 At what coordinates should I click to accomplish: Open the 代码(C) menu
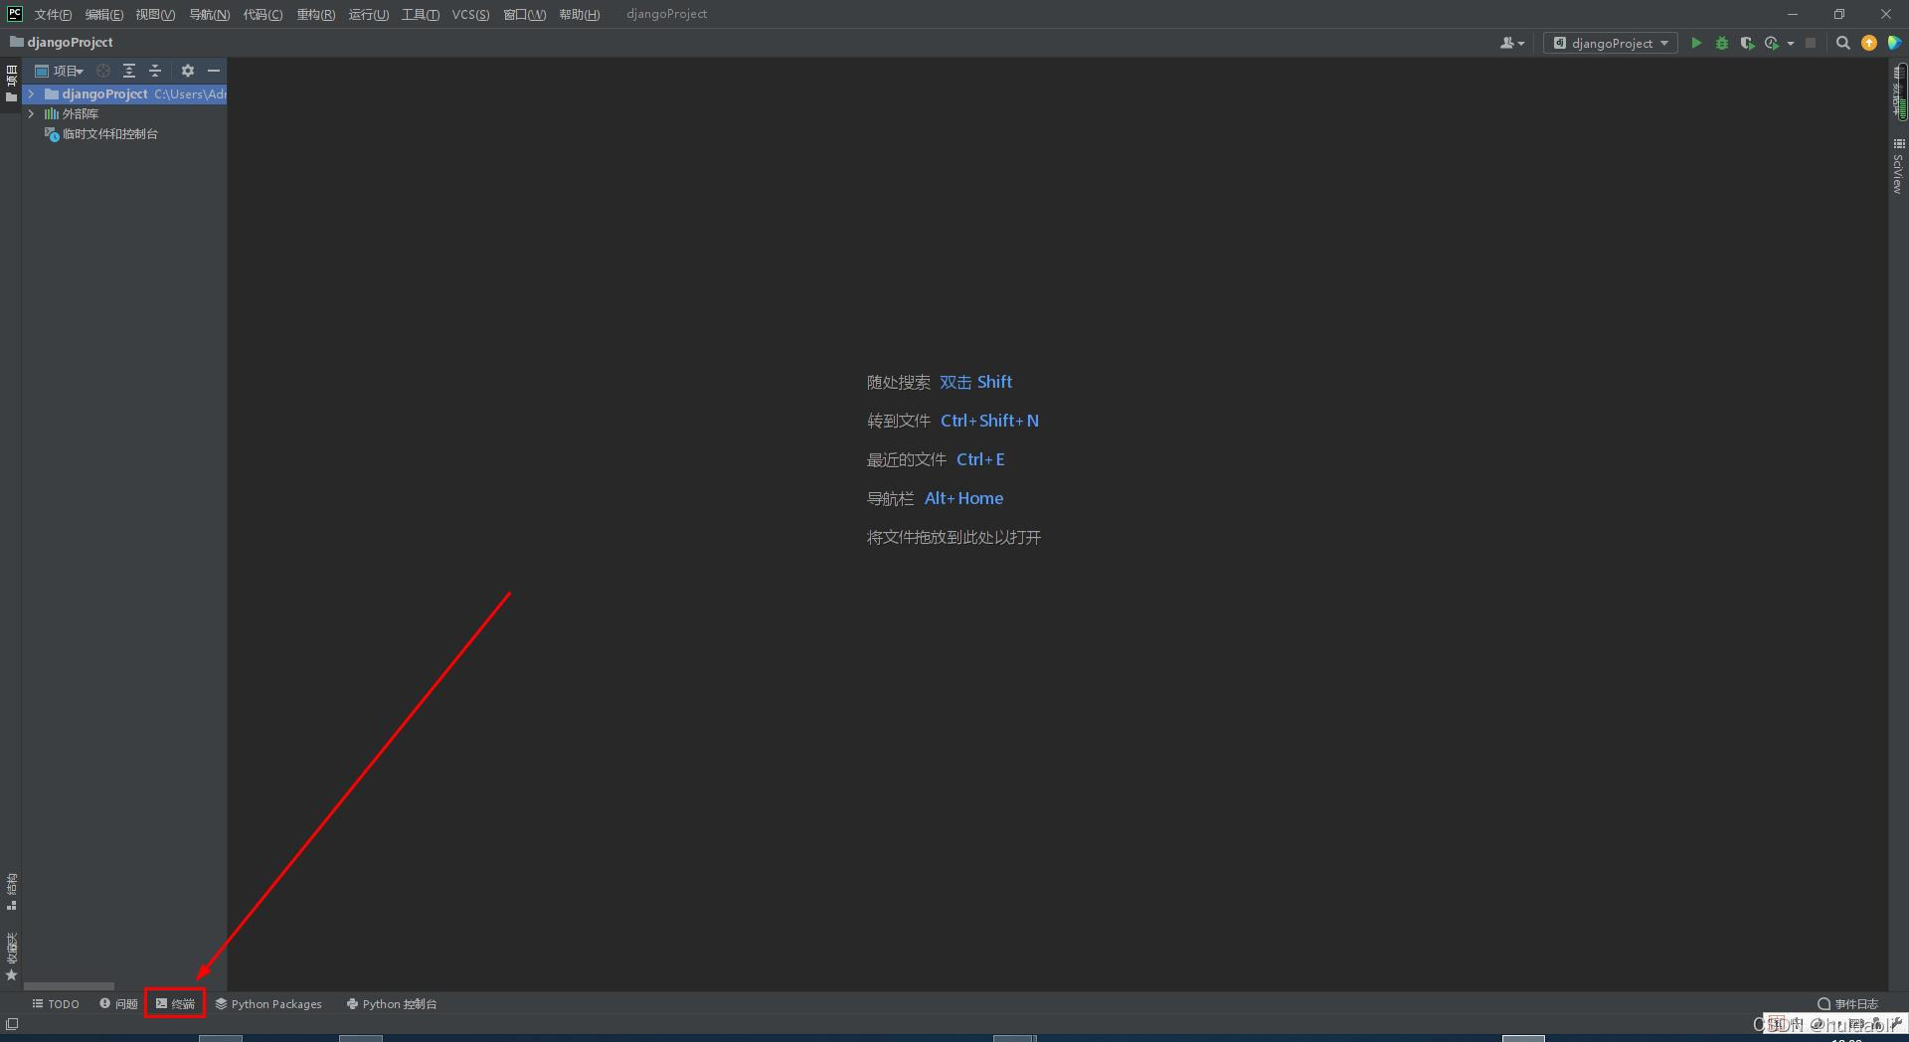click(x=262, y=14)
